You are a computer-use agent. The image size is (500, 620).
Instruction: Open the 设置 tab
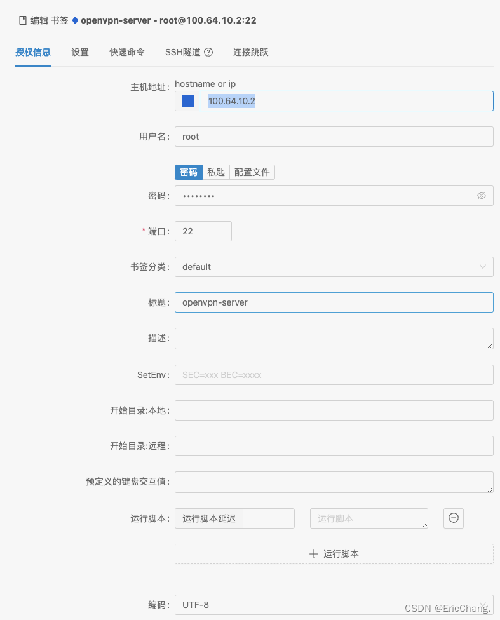(80, 52)
